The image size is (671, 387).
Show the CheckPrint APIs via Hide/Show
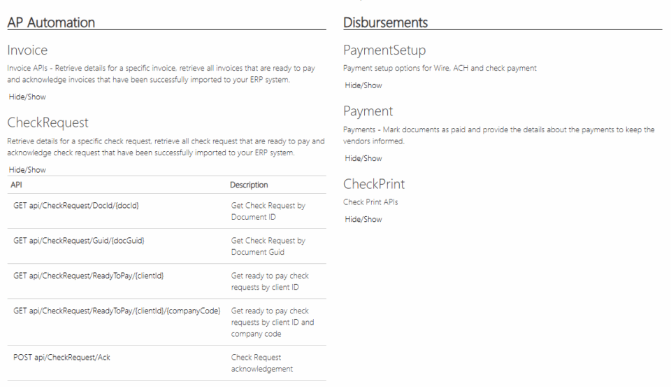click(363, 219)
